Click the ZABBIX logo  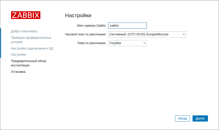[x=26, y=15]
